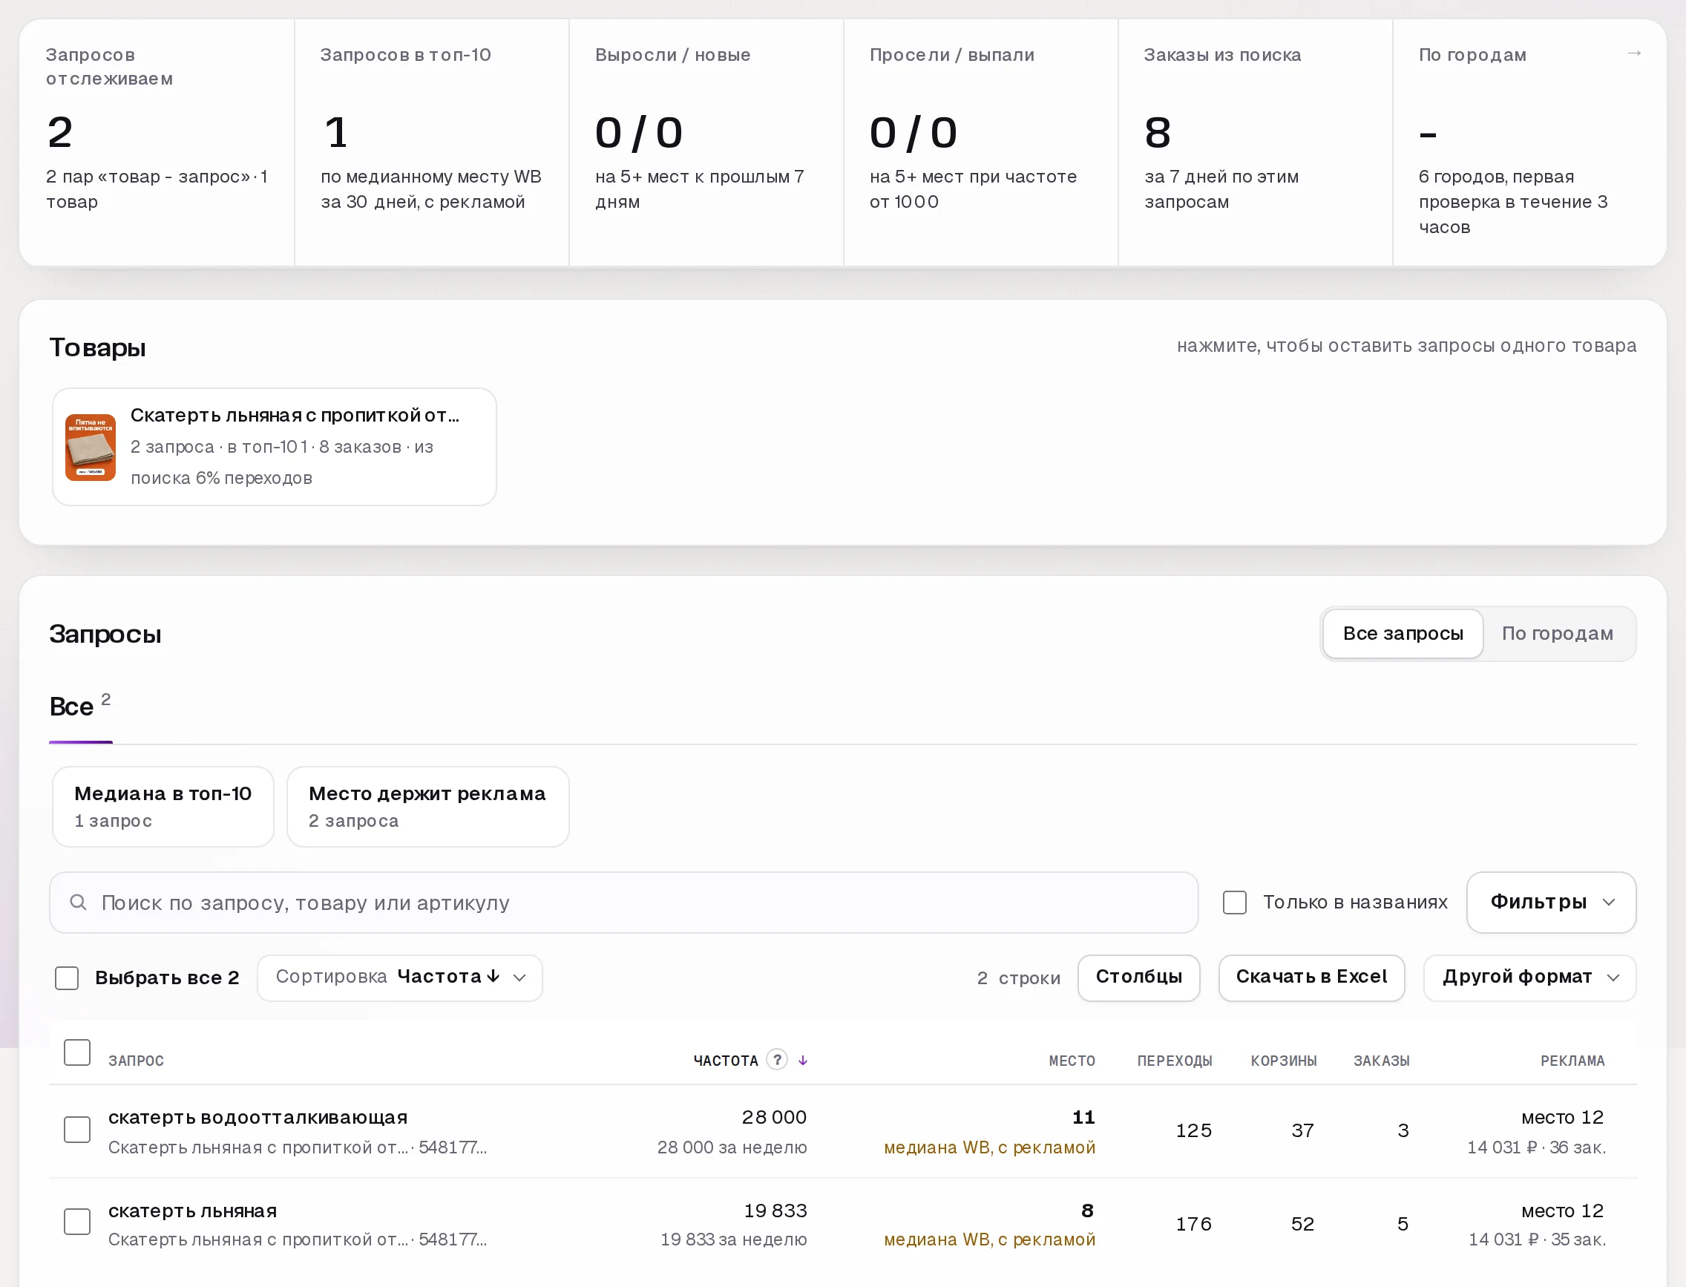
Task: Click frequency value 19 833
Action: (775, 1211)
